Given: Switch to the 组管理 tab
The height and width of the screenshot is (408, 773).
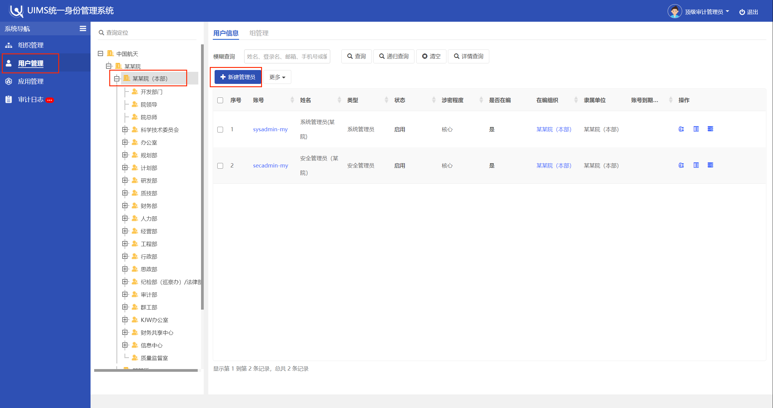Looking at the screenshot, I should click(259, 33).
